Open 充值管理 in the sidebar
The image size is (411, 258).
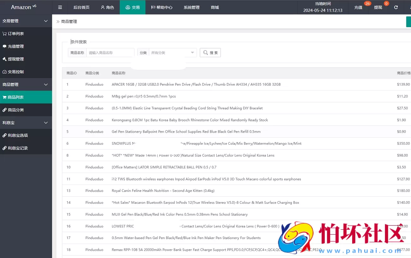(x=16, y=46)
